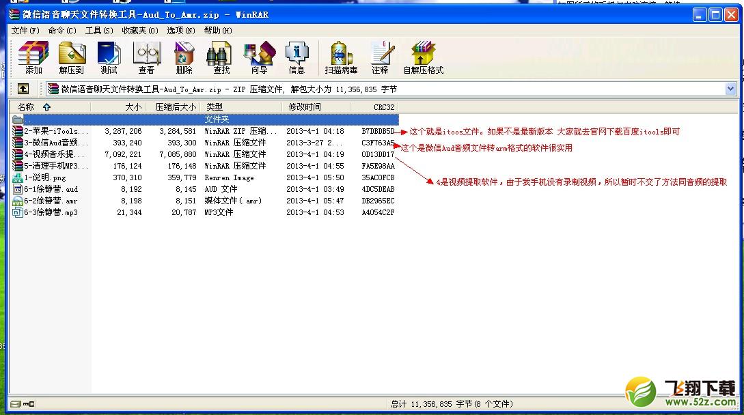This screenshot has width=744, height=415.
Task: Click the PNG icon of 1-说明.png
Action: tap(18, 177)
